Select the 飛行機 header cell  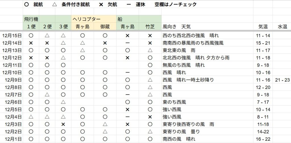pos(31,19)
